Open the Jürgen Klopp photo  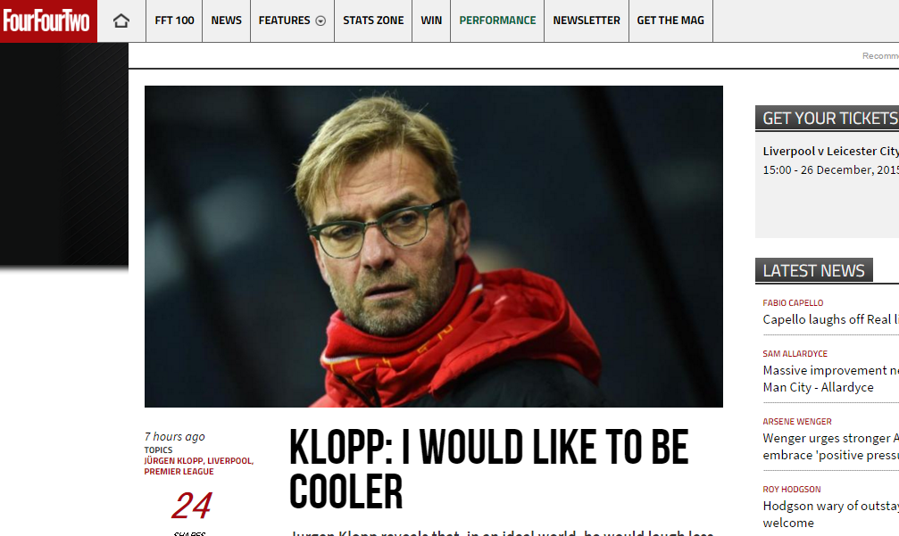click(x=434, y=246)
